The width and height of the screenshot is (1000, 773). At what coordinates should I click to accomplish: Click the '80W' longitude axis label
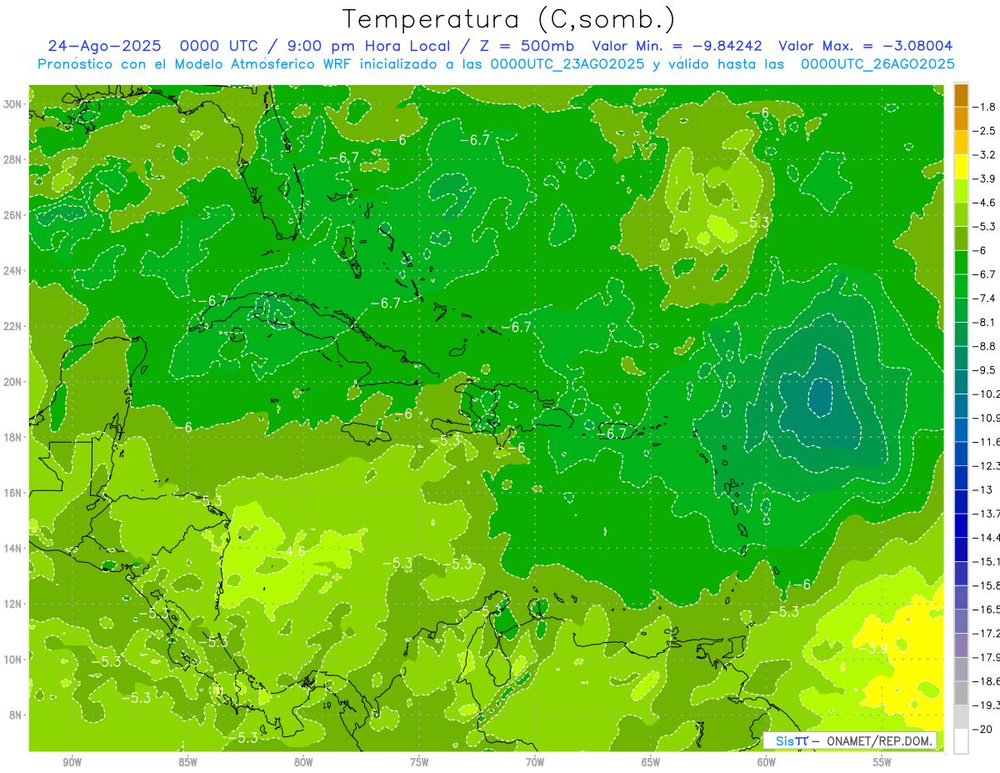pyautogui.click(x=303, y=761)
